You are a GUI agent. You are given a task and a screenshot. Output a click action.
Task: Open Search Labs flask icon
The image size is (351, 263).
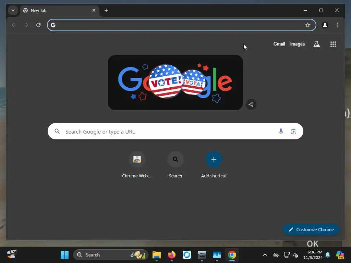coord(316,44)
